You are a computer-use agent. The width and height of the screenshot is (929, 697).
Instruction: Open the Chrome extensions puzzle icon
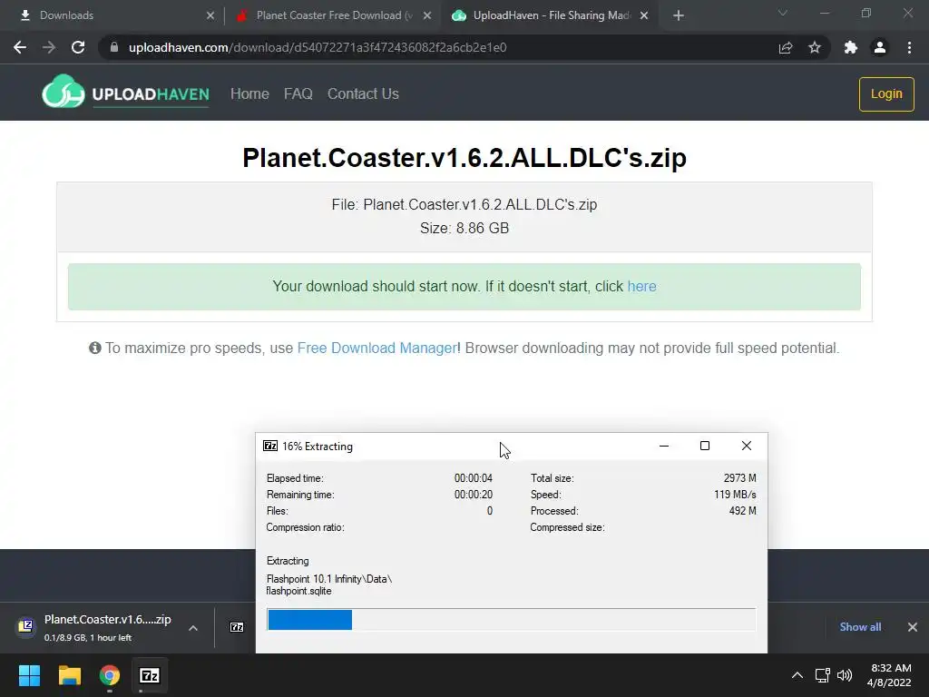[851, 47]
